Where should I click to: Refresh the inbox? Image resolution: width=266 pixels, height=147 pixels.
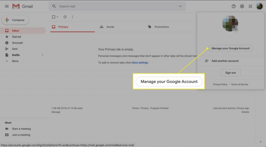(x=65, y=17)
